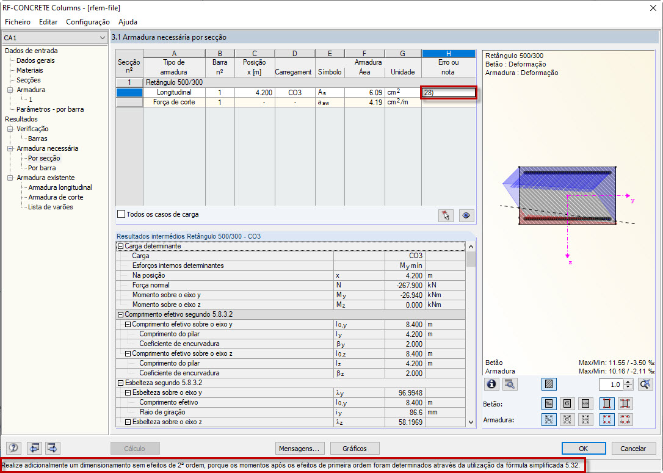
Task: Toggle Armadura red rebar points icon
Action: [x=607, y=419]
